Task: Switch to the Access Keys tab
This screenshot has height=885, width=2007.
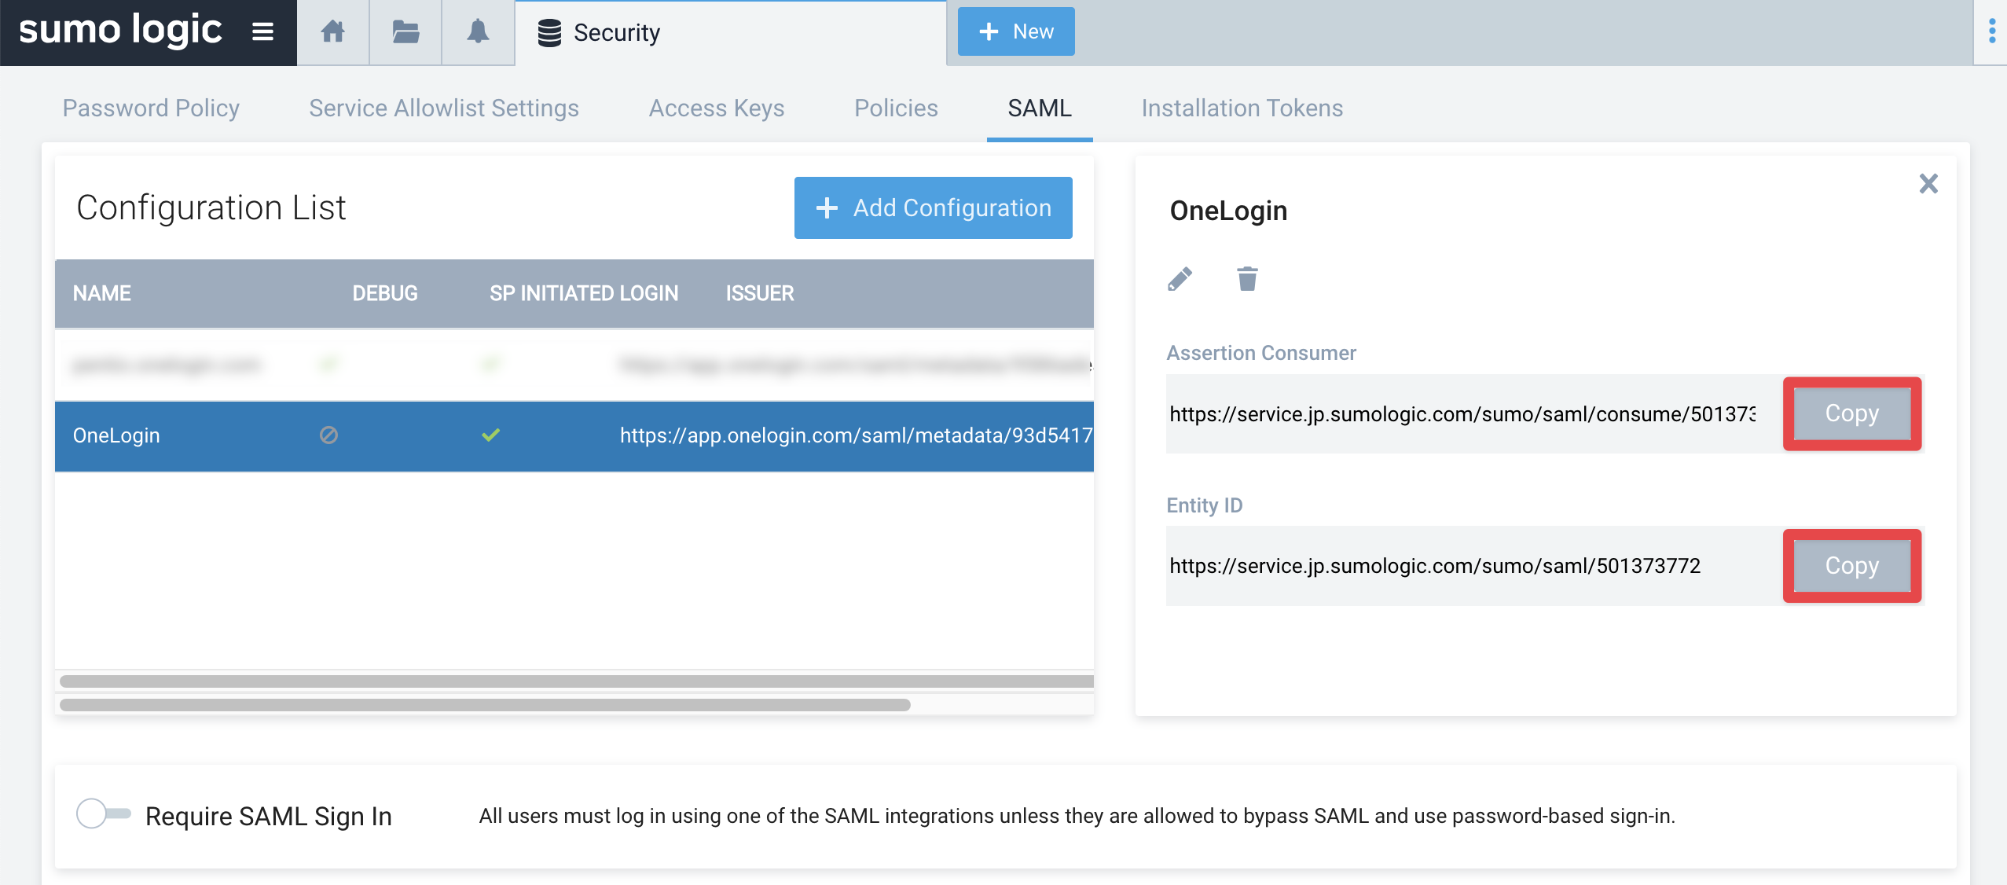Action: coord(717,108)
